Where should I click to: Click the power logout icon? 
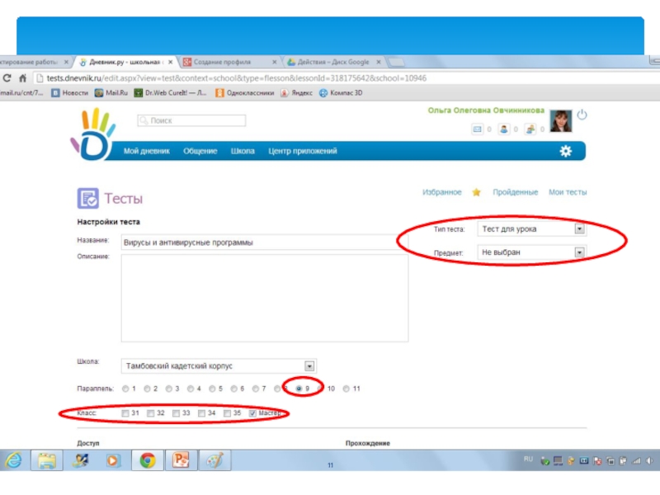click(582, 115)
